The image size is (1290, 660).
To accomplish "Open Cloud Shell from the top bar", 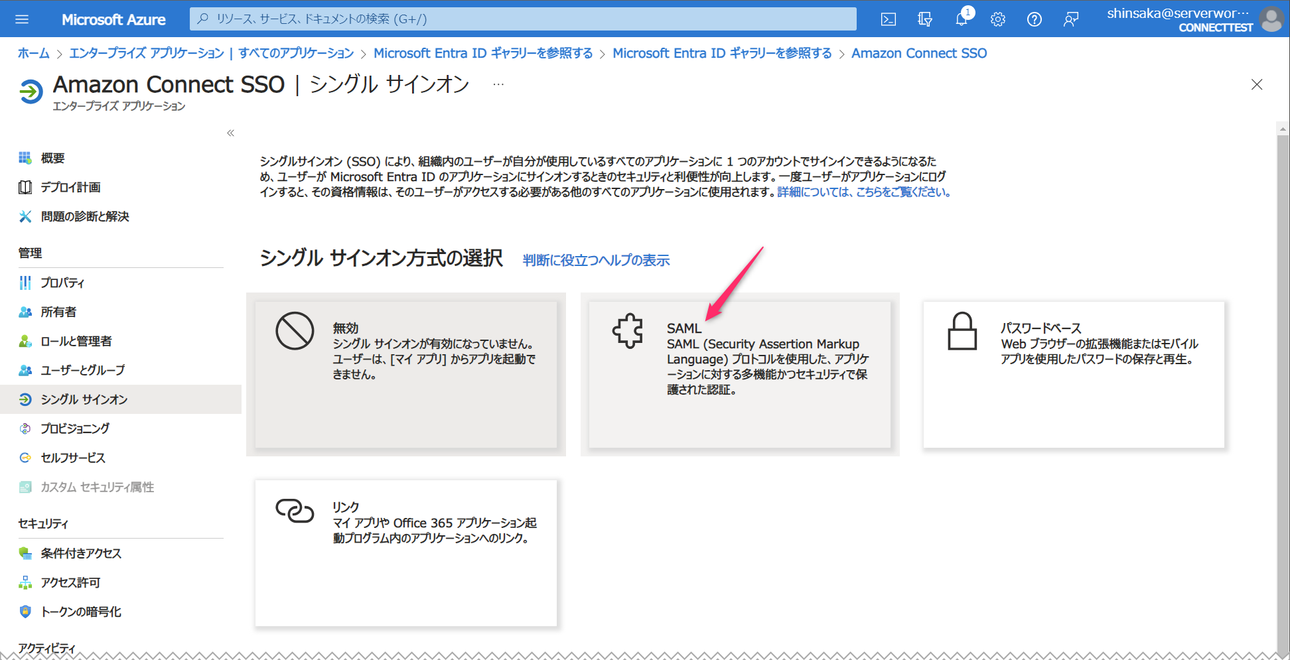I will [x=889, y=19].
